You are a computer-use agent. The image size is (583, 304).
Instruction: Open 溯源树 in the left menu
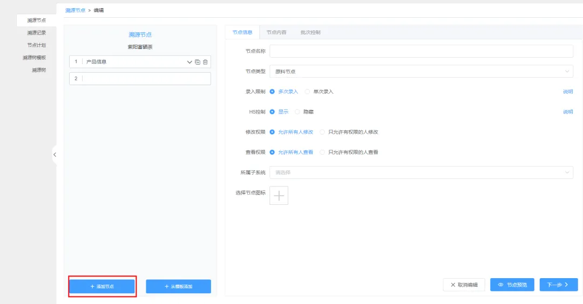(x=39, y=70)
